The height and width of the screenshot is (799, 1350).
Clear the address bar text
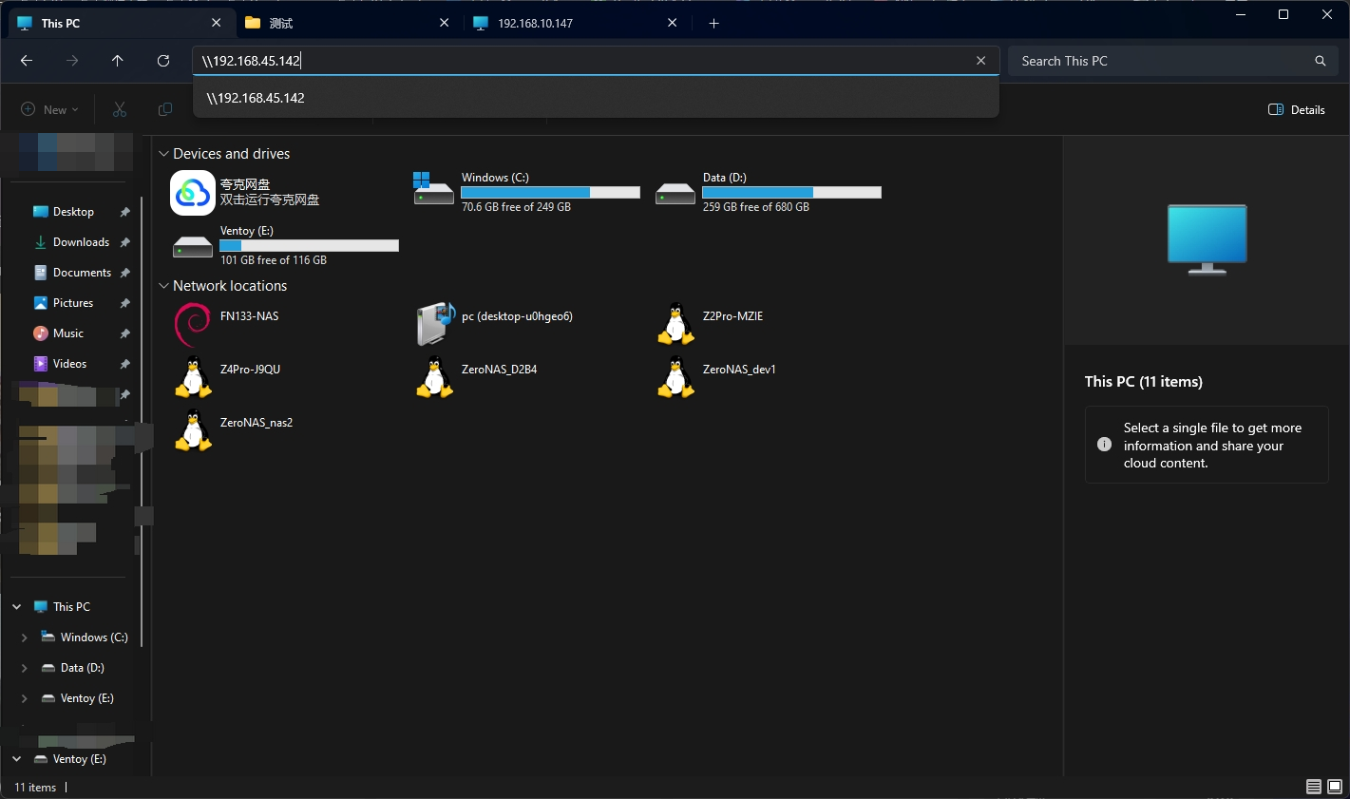point(980,61)
